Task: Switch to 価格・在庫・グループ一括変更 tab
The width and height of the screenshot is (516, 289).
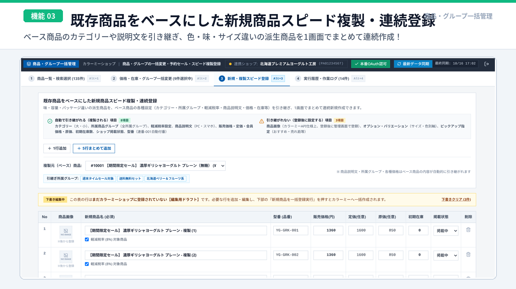Action: 159,78
